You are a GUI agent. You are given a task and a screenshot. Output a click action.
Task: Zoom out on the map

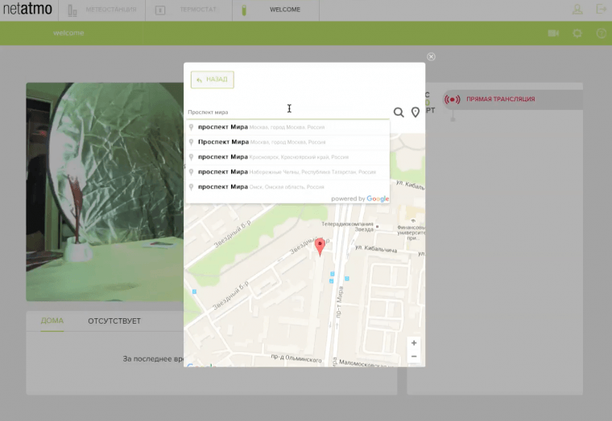pyautogui.click(x=414, y=356)
